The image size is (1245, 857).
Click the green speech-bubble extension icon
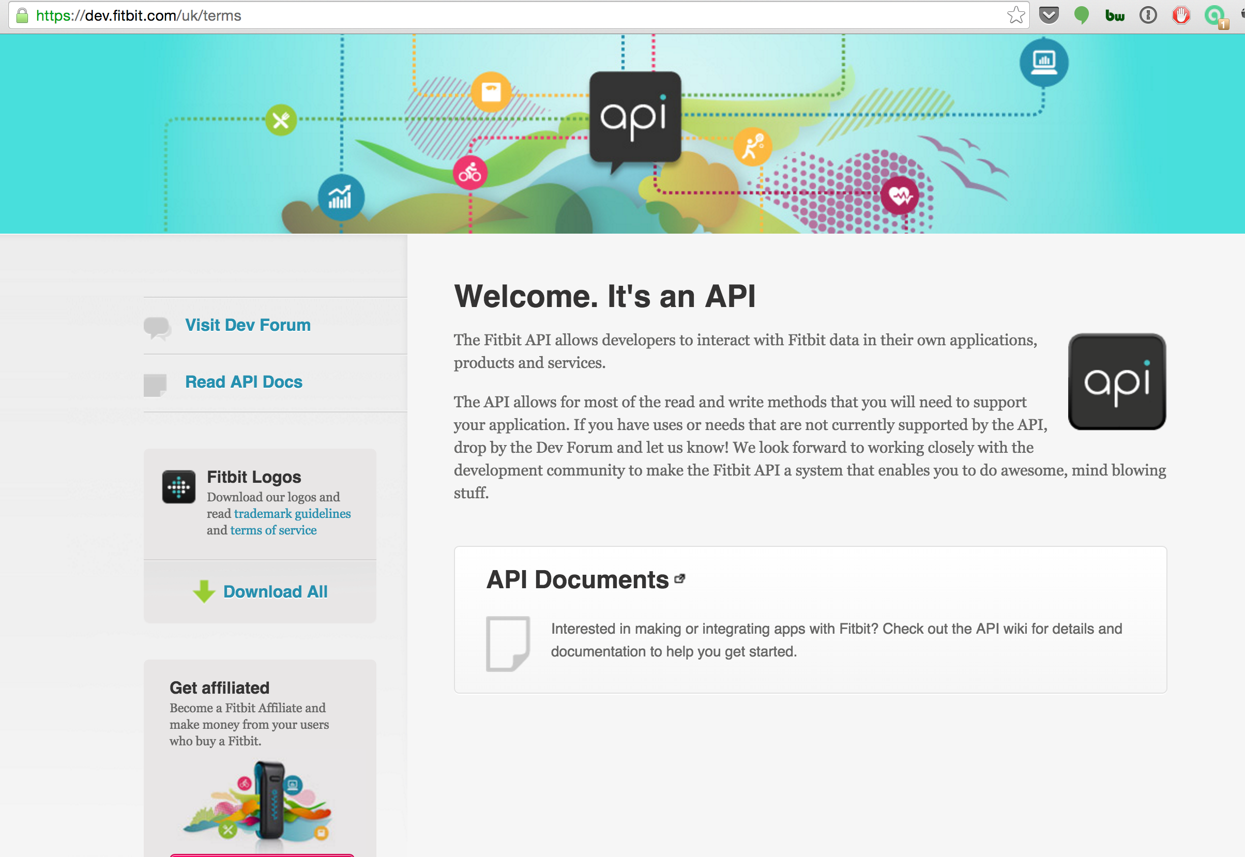(1081, 16)
